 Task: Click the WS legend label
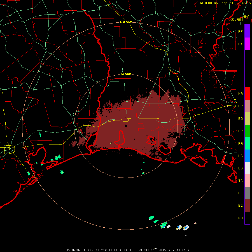point(241,156)
